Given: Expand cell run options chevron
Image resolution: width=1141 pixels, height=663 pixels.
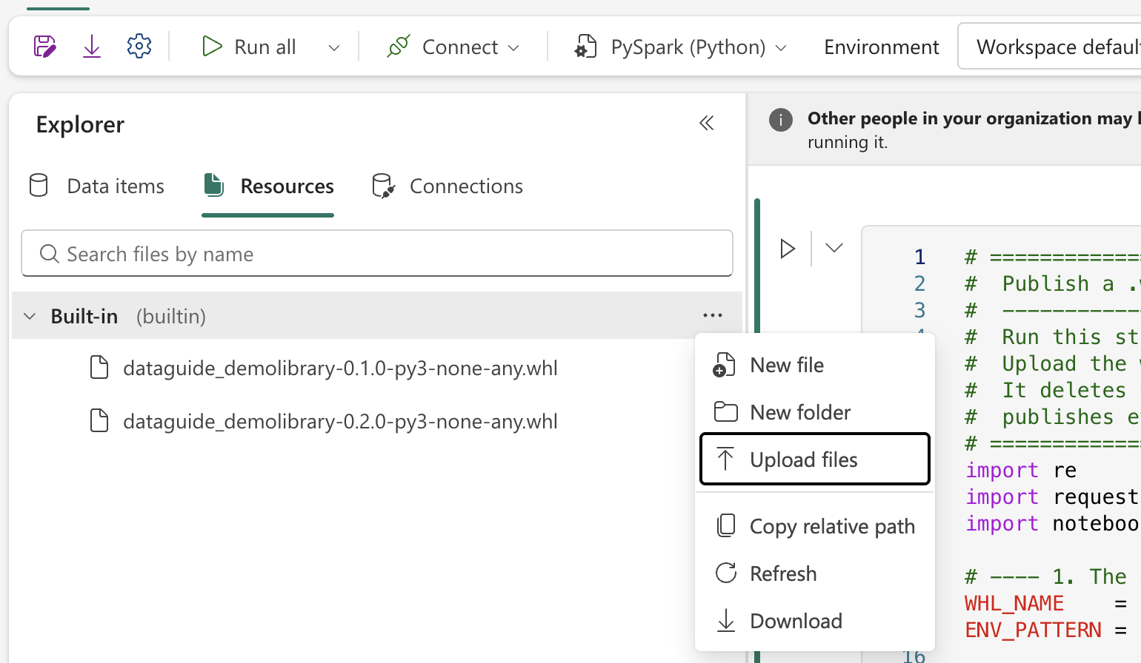Looking at the screenshot, I should click(834, 248).
